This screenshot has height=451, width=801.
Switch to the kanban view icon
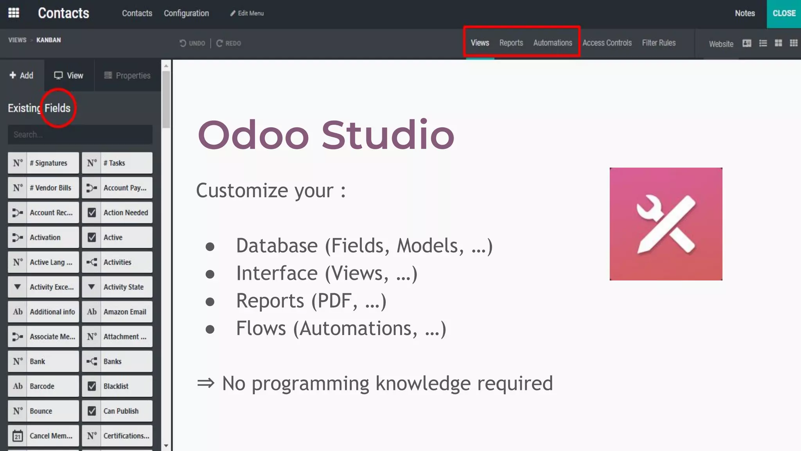point(778,43)
